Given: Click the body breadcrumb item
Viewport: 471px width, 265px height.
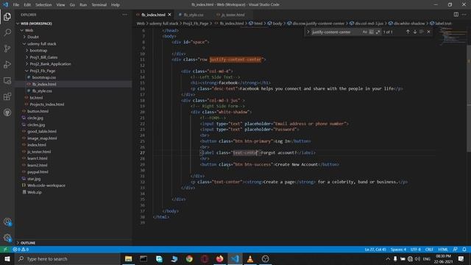Looking at the screenshot, I should click(x=277, y=24).
